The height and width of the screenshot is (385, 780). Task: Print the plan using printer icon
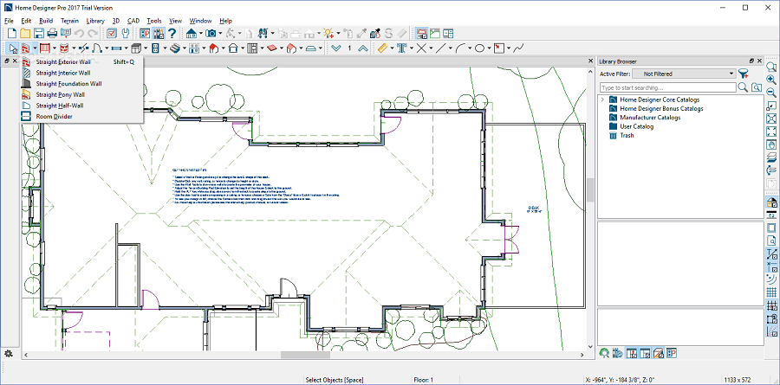tap(52, 33)
